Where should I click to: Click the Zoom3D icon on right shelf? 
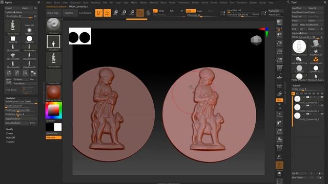[x=279, y=131]
